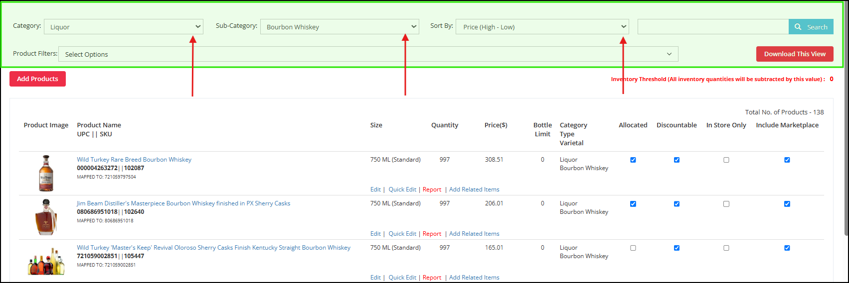This screenshot has height=283, width=849.
Task: Click the Inventory Threshold value 0
Action: pos(832,79)
